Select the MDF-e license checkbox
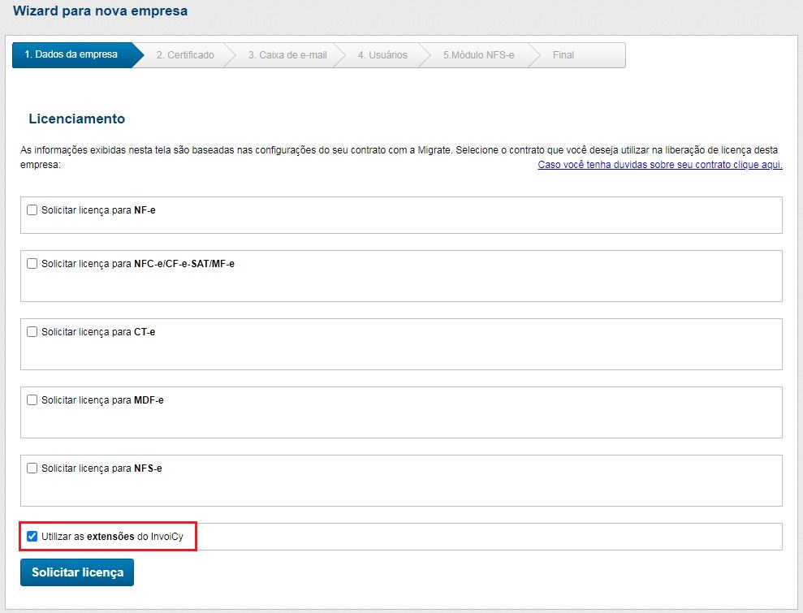This screenshot has width=803, height=613. click(32, 400)
